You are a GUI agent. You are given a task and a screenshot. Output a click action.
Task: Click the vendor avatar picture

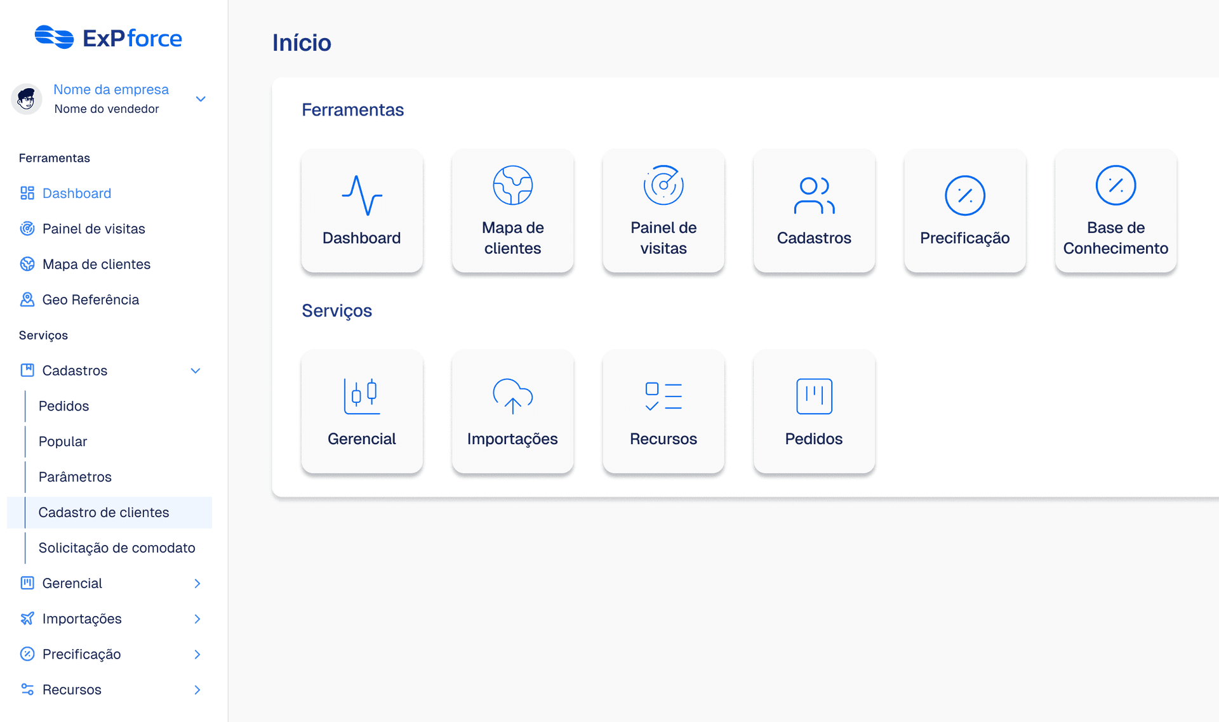coord(27,99)
